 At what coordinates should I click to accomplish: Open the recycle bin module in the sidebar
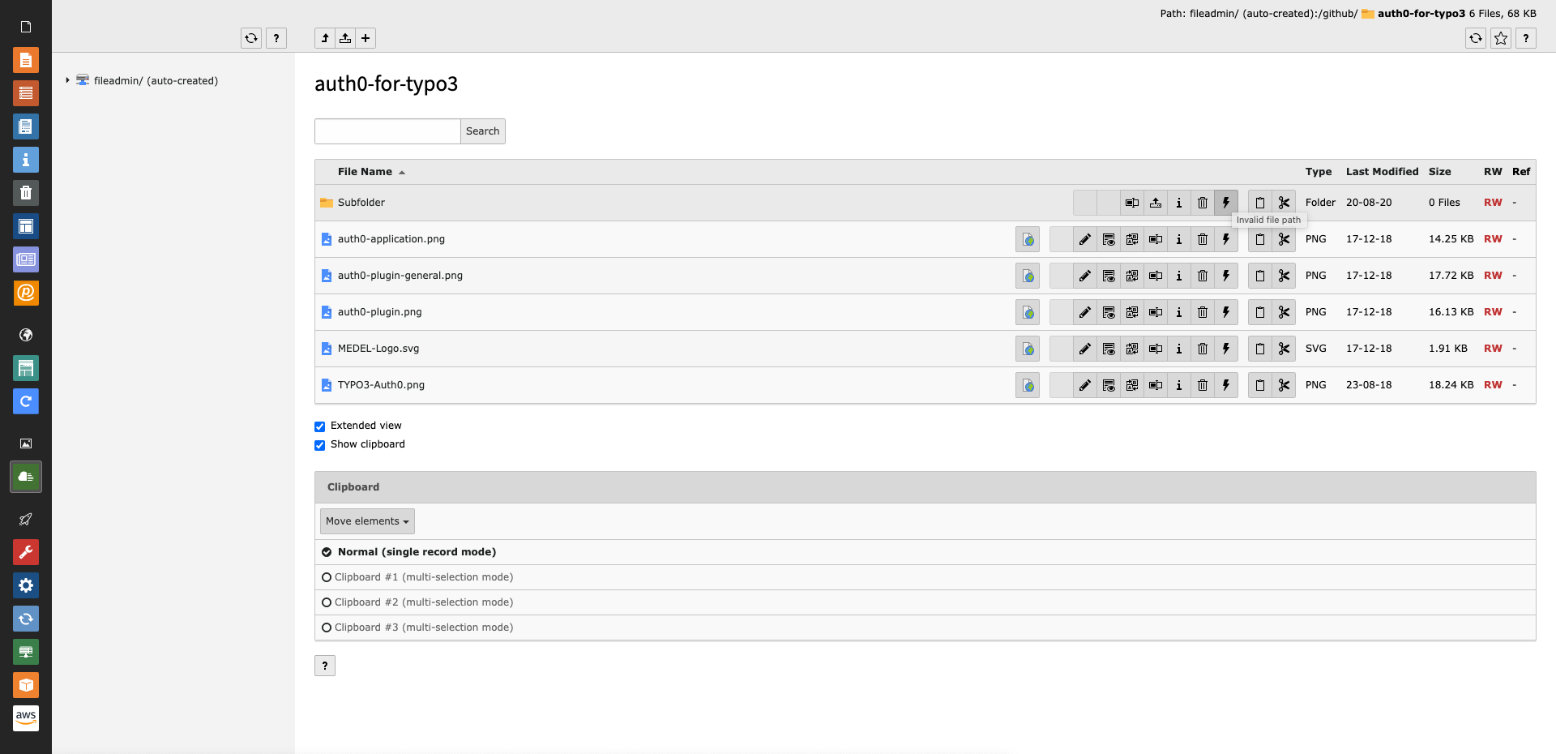[25, 193]
